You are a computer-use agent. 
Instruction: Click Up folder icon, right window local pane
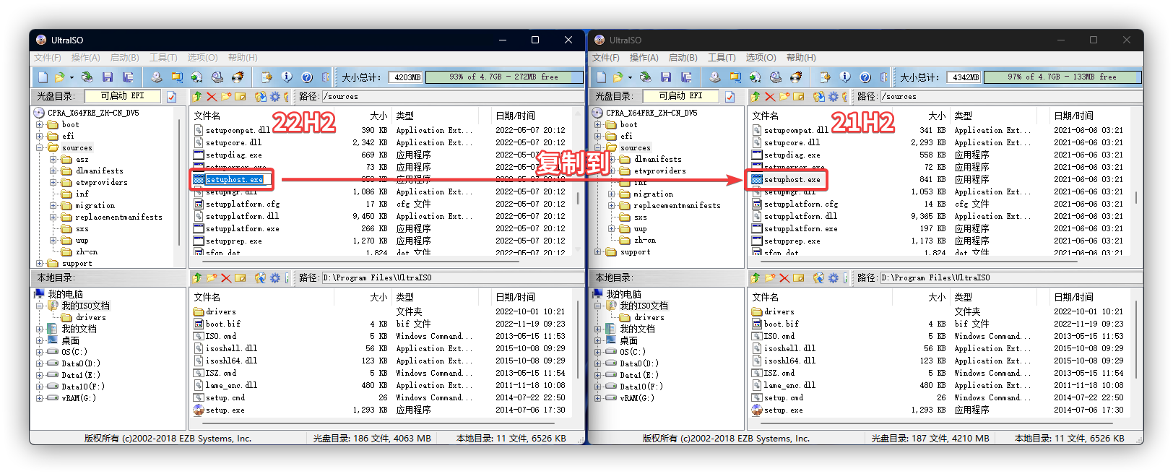point(756,277)
